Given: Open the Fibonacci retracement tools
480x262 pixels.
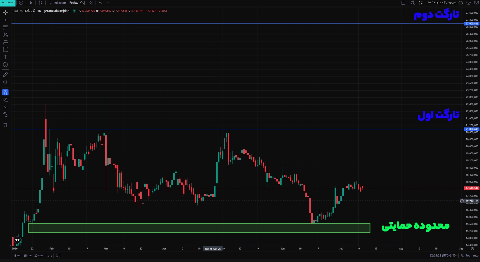Looking at the screenshot, I should (x=6, y=27).
